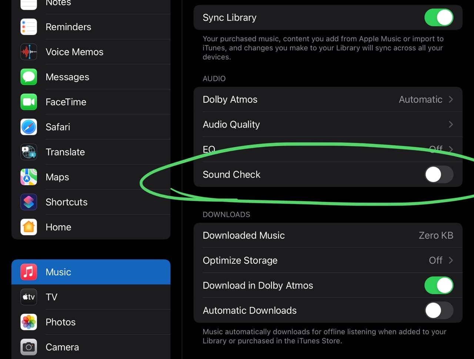
Task: Turn off the Sync Library switch
Action: pyautogui.click(x=439, y=17)
